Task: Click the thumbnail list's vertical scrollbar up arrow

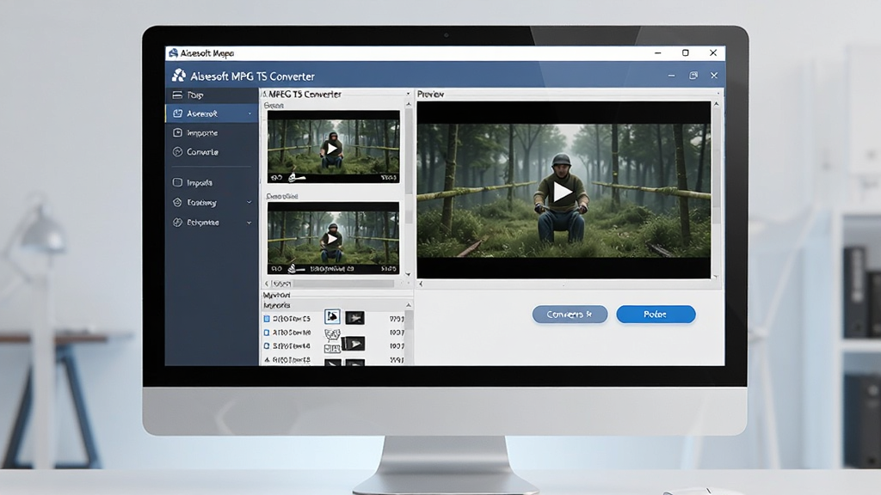Action: click(x=409, y=105)
